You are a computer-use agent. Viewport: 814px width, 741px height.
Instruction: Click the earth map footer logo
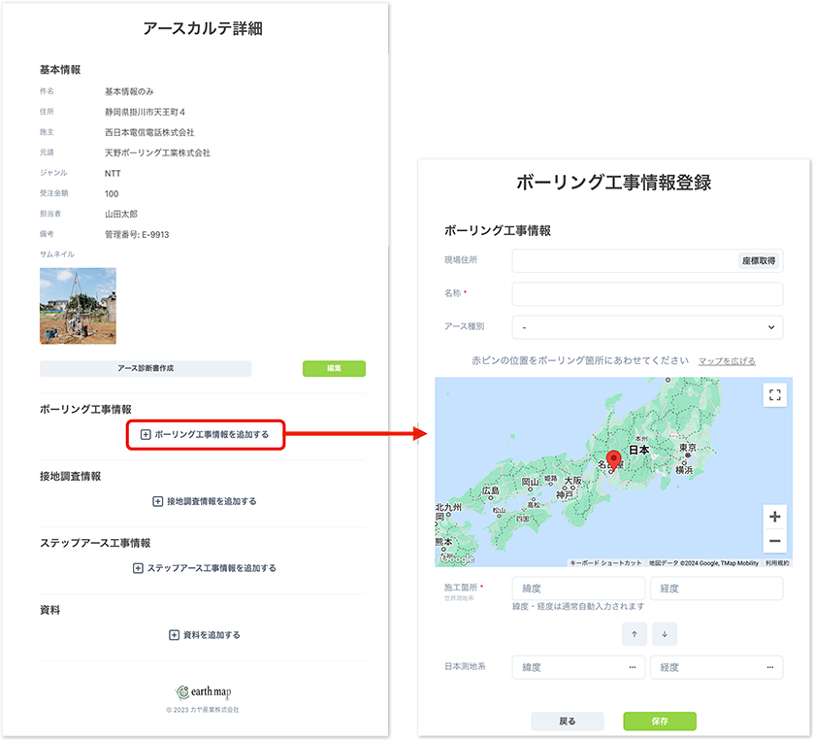pyautogui.click(x=203, y=692)
